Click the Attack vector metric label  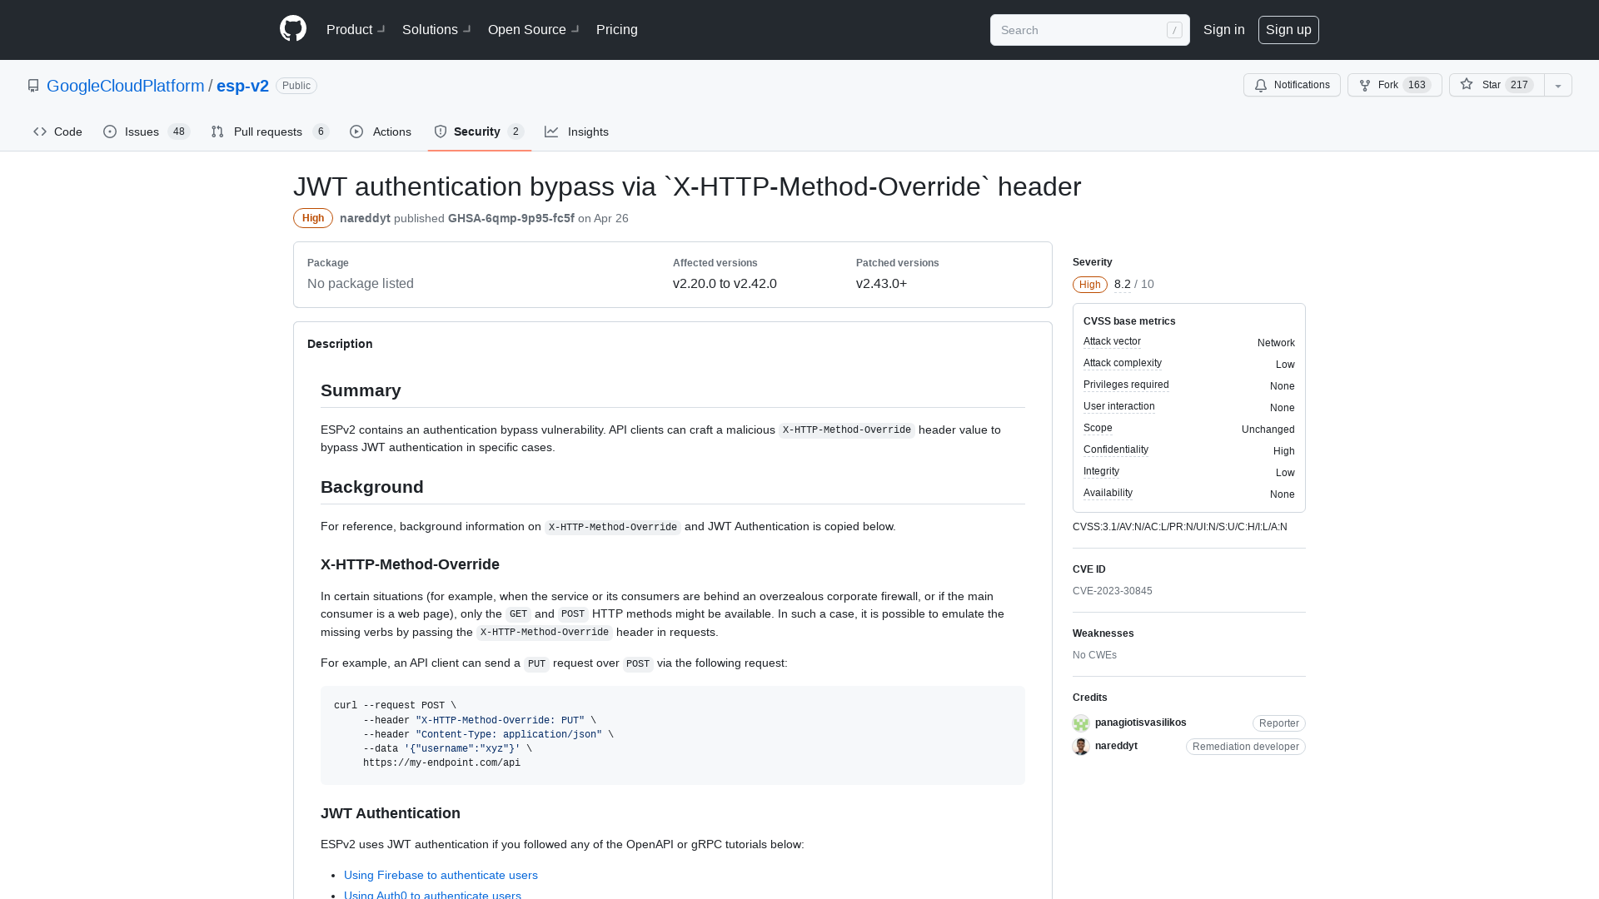(x=1112, y=341)
